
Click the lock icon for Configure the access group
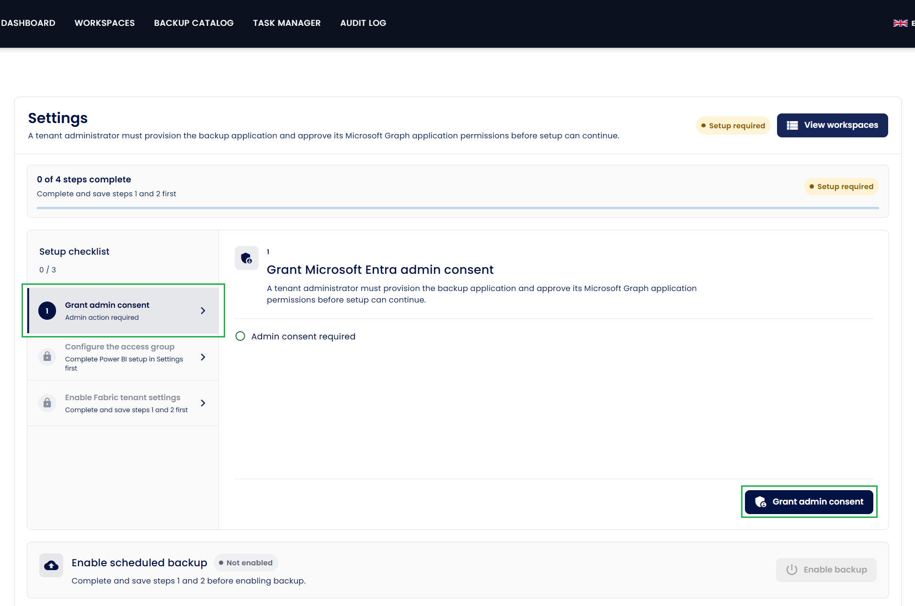pos(47,357)
